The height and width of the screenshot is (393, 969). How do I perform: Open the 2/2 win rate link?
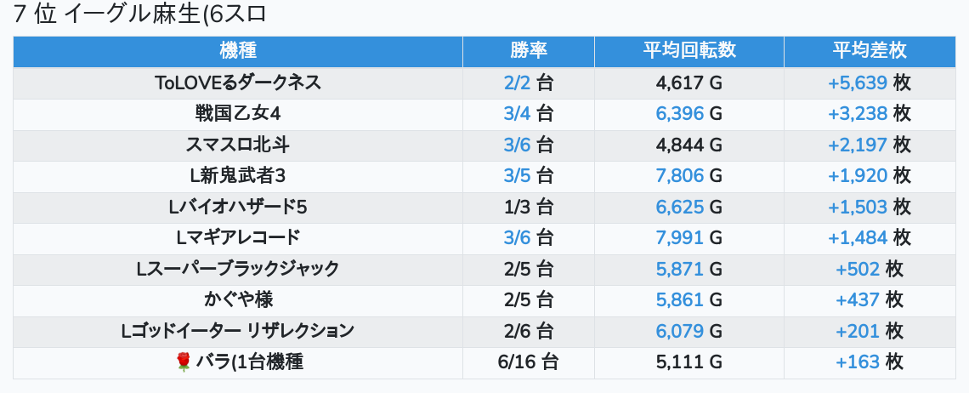coord(517,83)
